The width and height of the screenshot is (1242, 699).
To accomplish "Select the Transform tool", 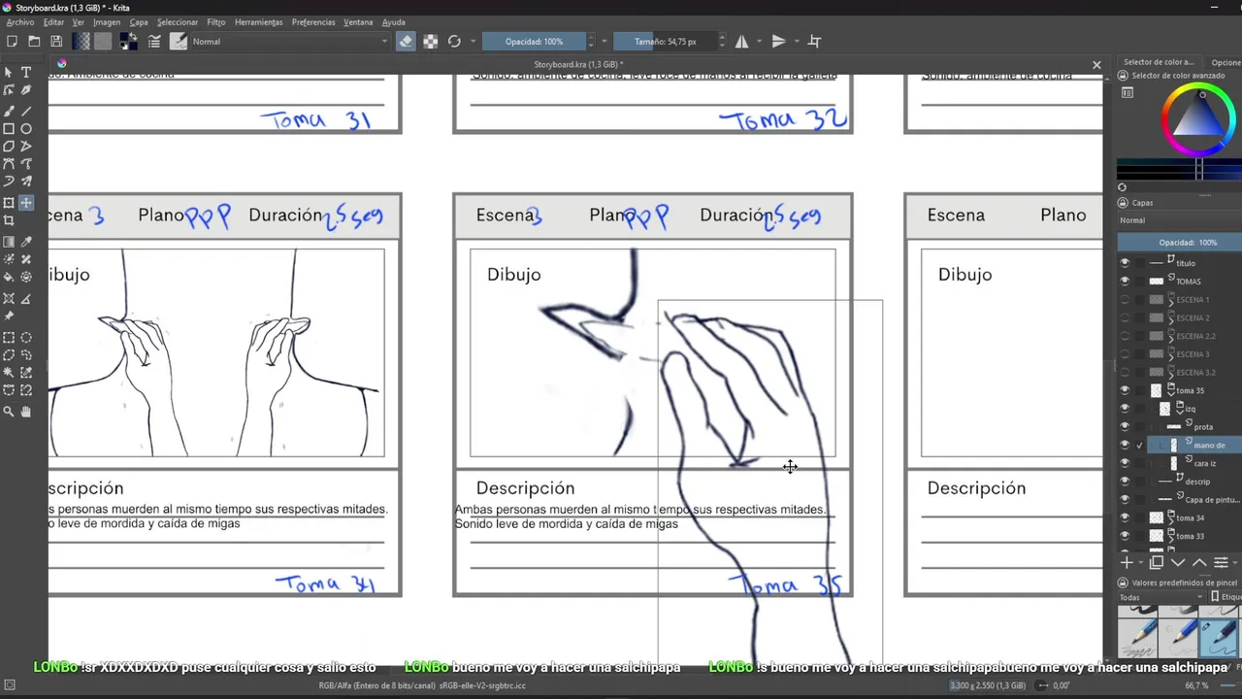I will click(x=9, y=203).
